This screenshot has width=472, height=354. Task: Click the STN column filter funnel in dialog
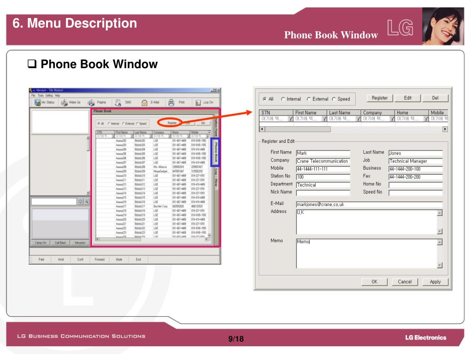[x=290, y=118]
